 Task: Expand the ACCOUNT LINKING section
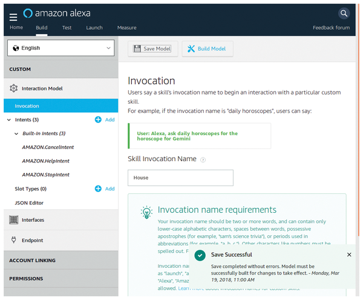[x=61, y=261]
